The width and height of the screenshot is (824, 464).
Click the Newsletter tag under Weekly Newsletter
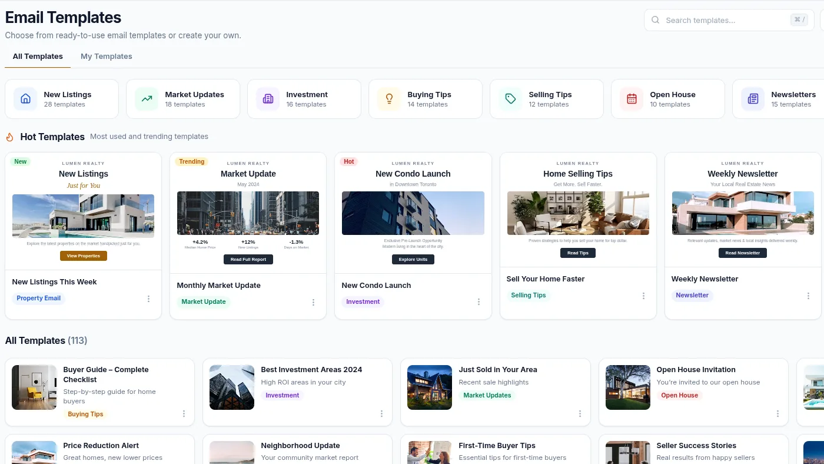tap(692, 296)
